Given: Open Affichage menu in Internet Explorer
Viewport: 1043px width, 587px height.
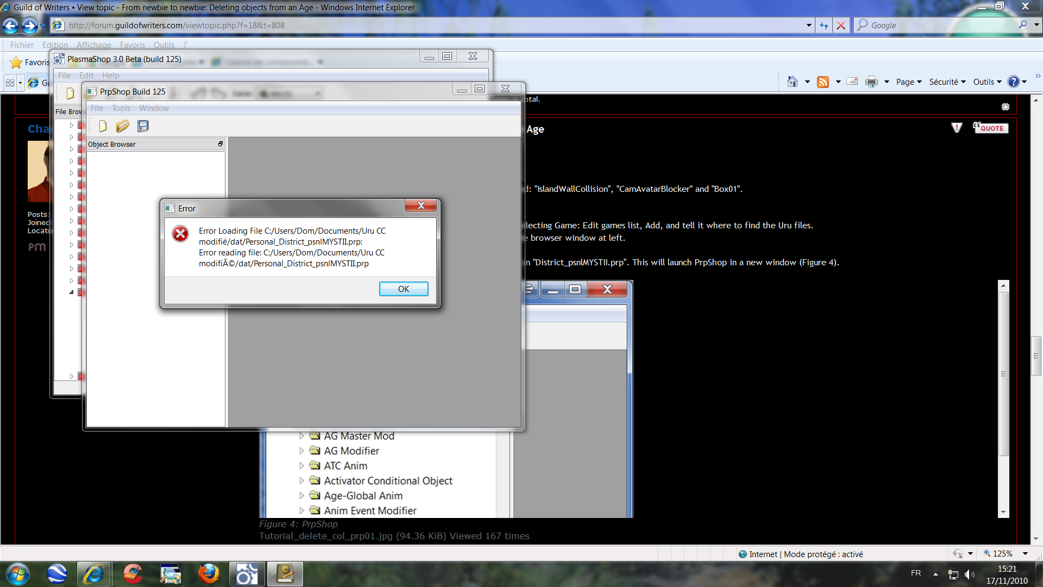Looking at the screenshot, I should (x=93, y=45).
